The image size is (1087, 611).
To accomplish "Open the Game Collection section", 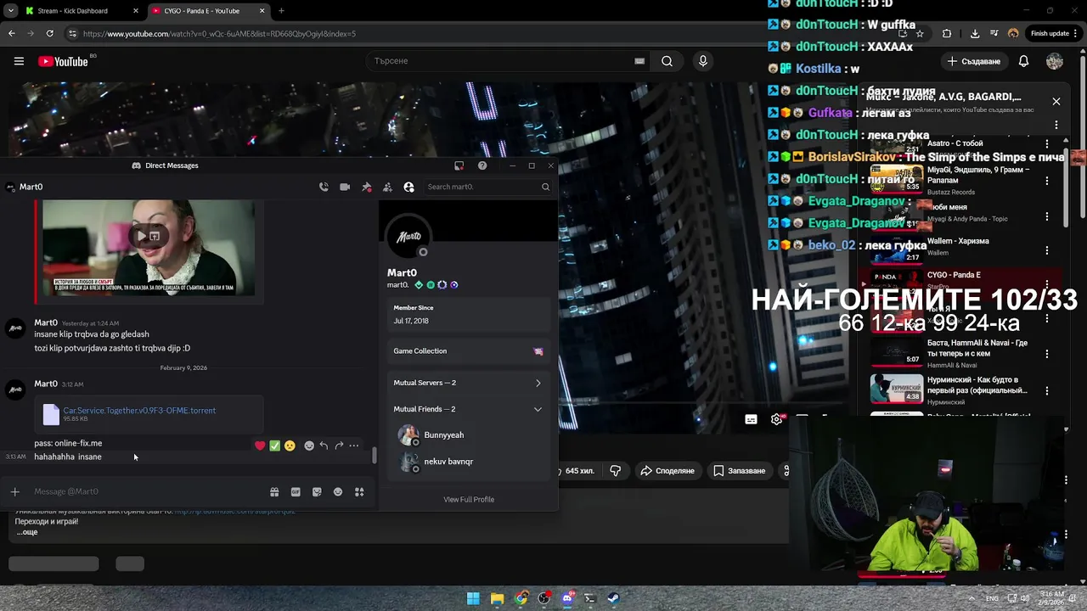I will (x=468, y=351).
